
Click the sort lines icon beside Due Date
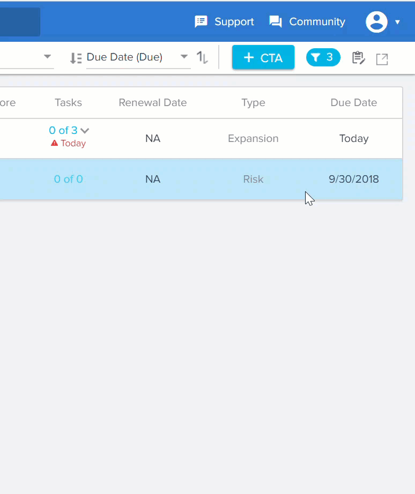coord(76,58)
